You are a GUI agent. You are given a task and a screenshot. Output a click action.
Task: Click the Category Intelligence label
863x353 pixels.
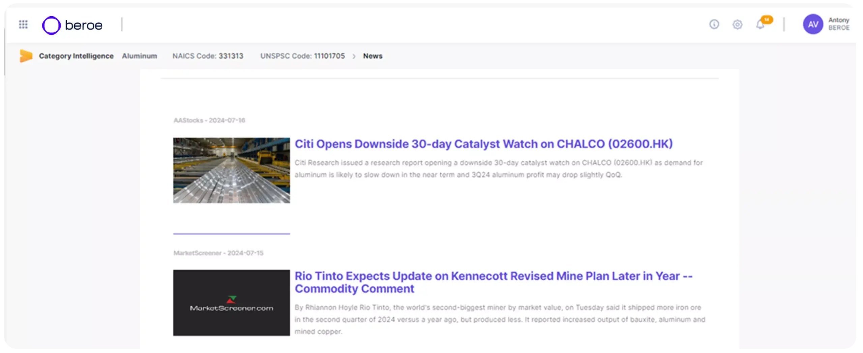tap(76, 56)
